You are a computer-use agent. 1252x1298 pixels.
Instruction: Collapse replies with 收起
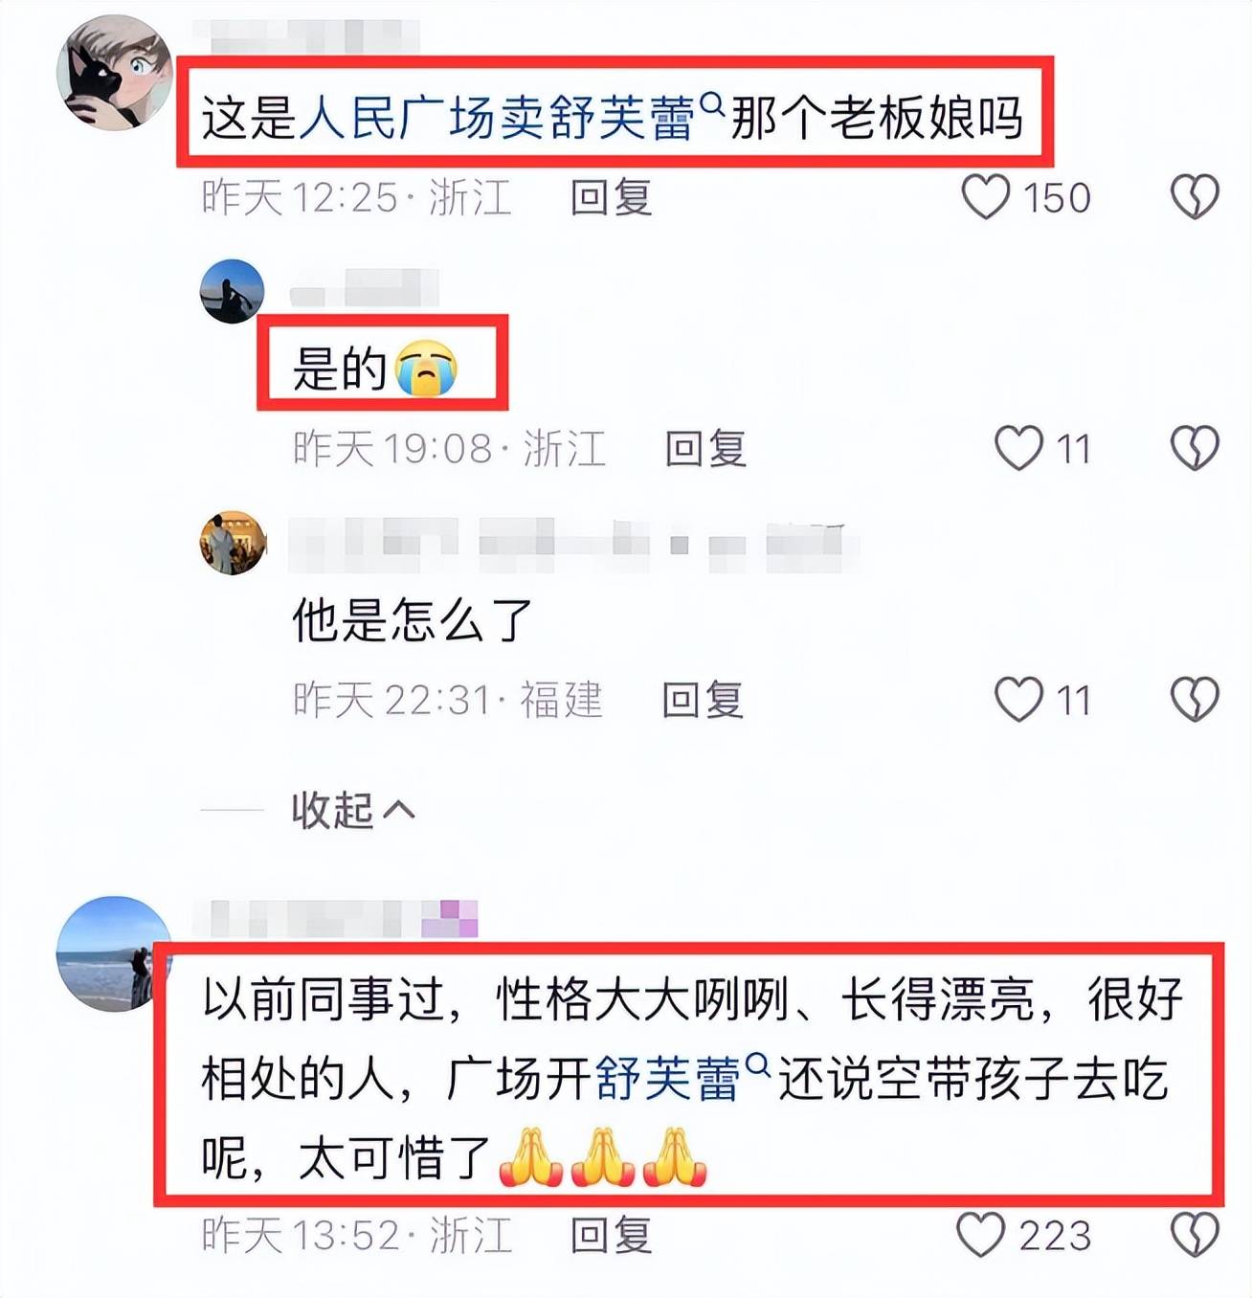pos(353,811)
